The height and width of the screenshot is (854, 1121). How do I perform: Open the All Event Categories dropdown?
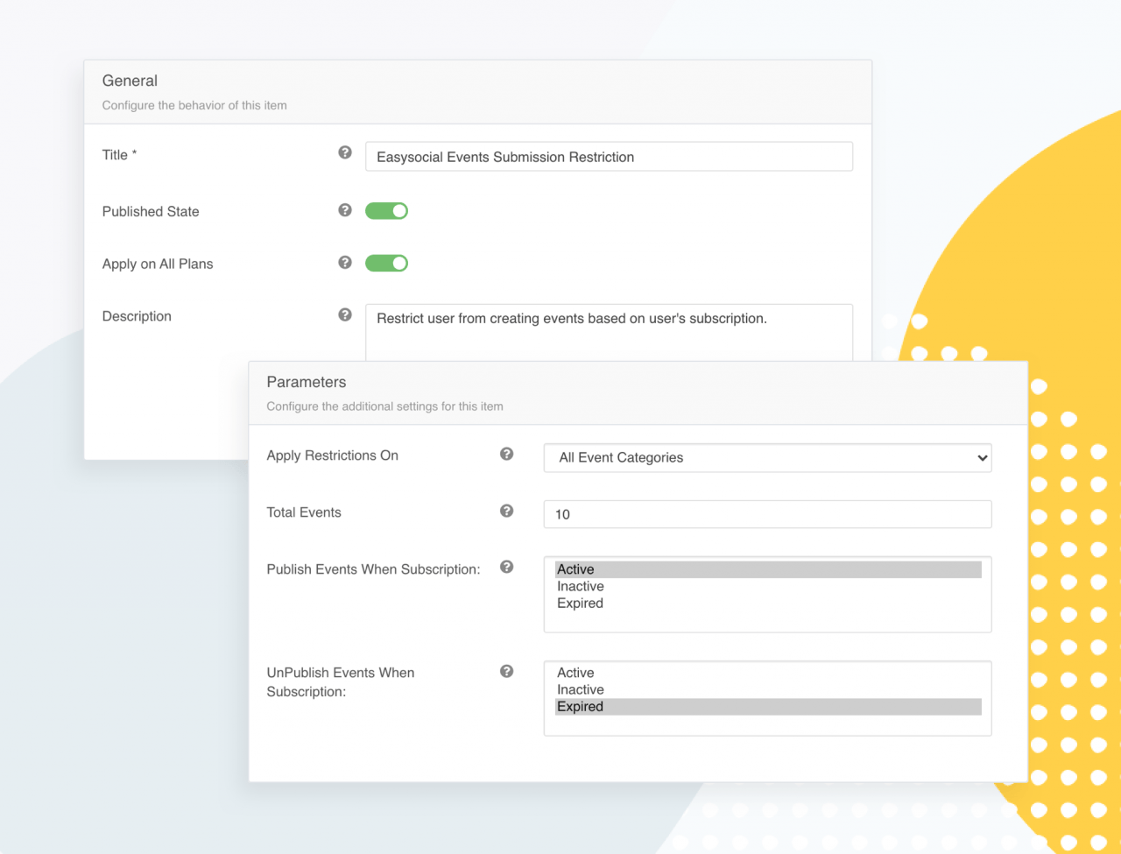[x=767, y=457]
